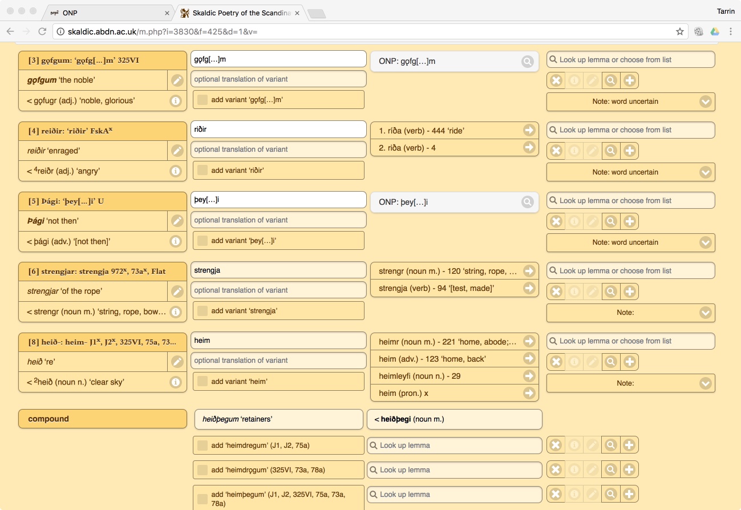Click arrow next to 'ríða (verb) - 444'
The height and width of the screenshot is (510, 741).
pyautogui.click(x=529, y=131)
